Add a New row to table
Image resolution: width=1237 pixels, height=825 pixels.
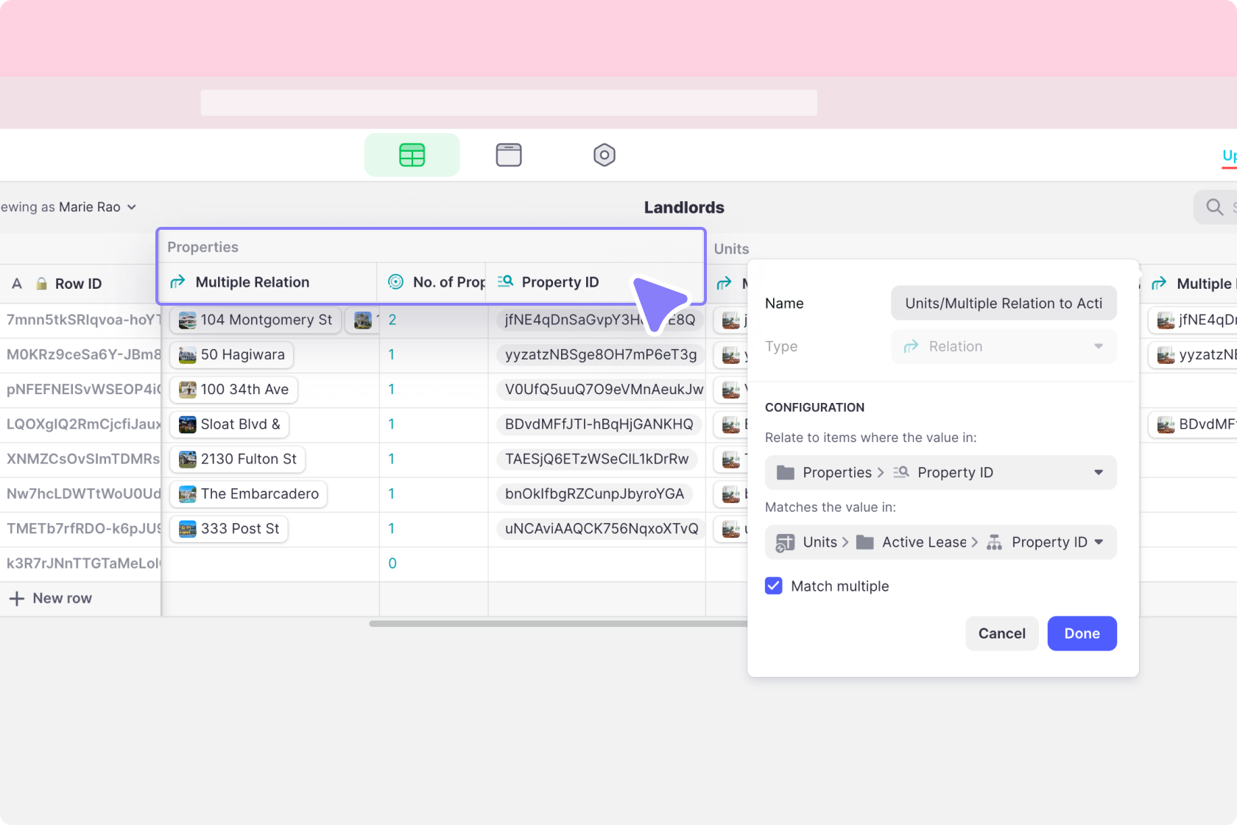[x=52, y=598]
